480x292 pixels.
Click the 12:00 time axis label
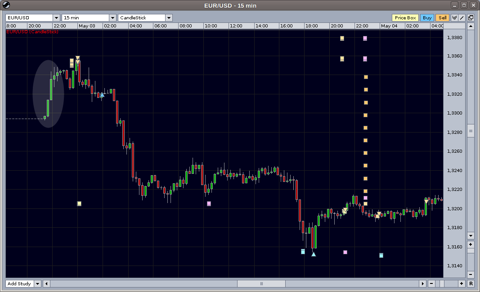(236, 26)
